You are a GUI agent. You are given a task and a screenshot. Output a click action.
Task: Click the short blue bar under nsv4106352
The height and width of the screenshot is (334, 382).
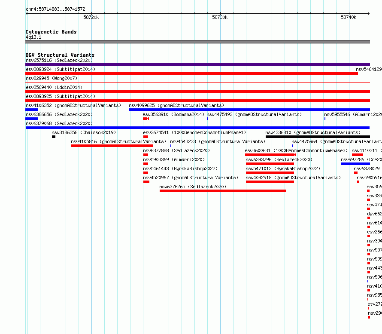pyautogui.click(x=31, y=110)
